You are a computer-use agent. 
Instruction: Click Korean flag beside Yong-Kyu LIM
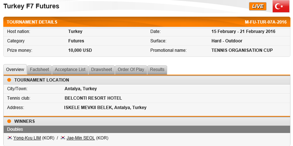(x=10, y=138)
